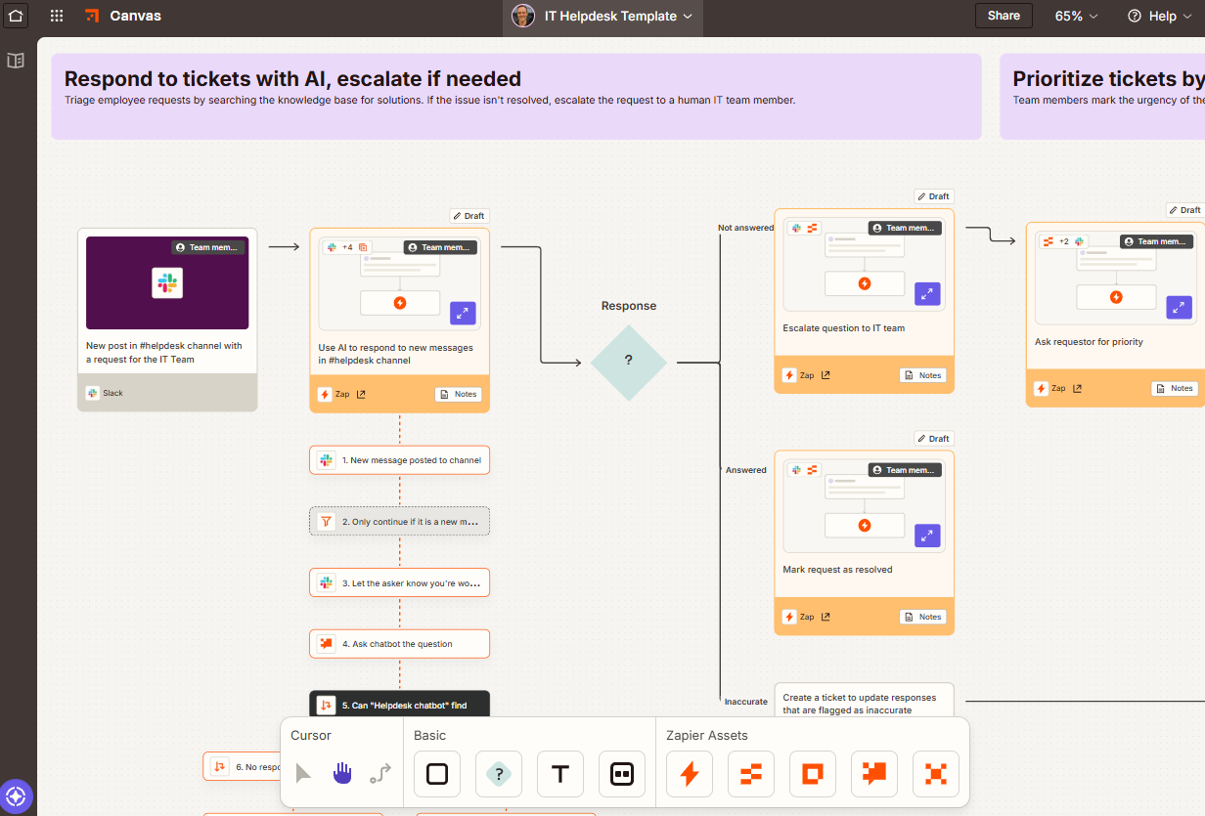
Task: Add a Zapier Interfaces asset
Action: tap(813, 774)
